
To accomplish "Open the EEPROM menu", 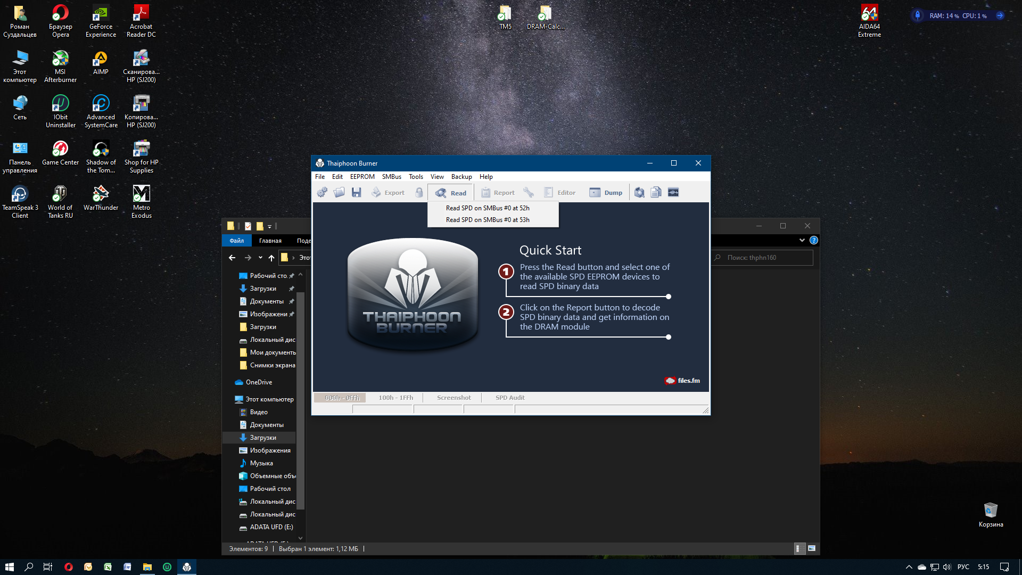I will coord(362,177).
